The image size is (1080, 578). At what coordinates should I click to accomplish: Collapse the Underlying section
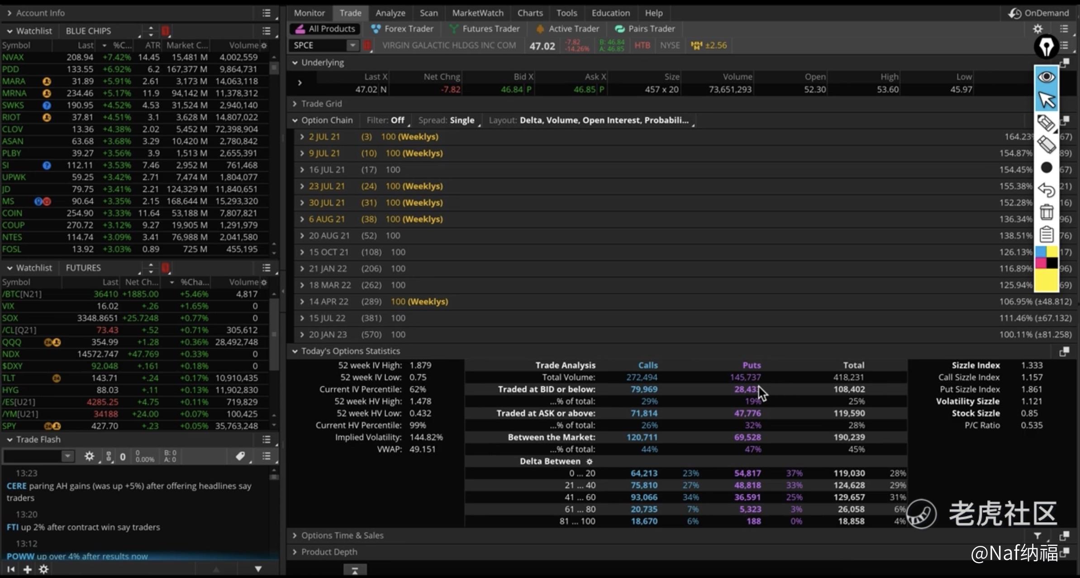(x=295, y=62)
